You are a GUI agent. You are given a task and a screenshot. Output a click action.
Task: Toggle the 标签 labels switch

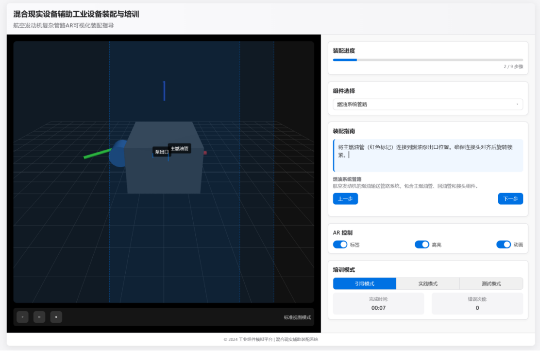click(x=340, y=245)
